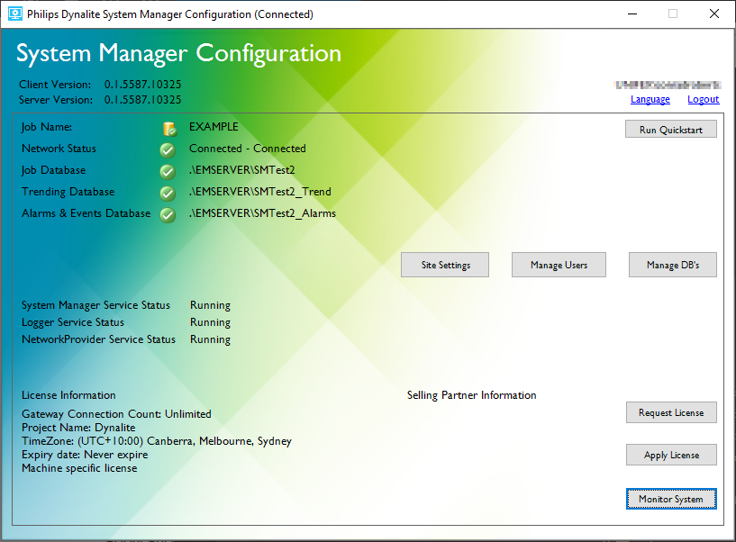Click the Network Status green check icon
Viewport: 736px width, 542px height.
click(168, 149)
